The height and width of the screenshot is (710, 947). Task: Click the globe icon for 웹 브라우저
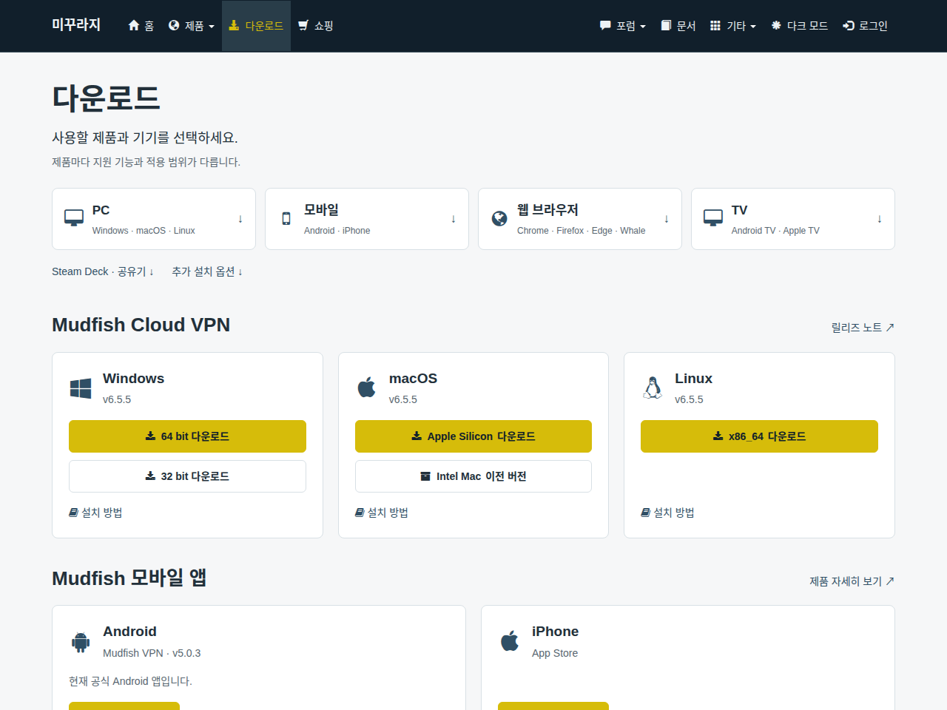(x=499, y=218)
